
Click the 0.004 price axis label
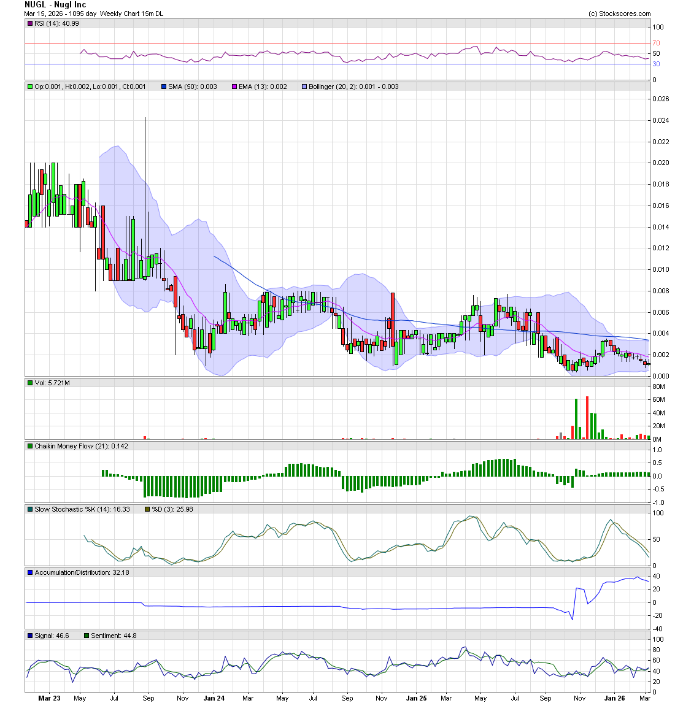pyautogui.click(x=660, y=333)
